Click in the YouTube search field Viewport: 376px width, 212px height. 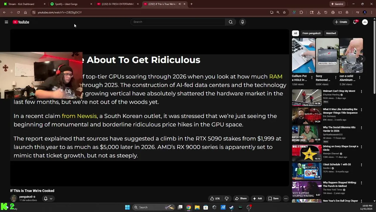(x=178, y=22)
